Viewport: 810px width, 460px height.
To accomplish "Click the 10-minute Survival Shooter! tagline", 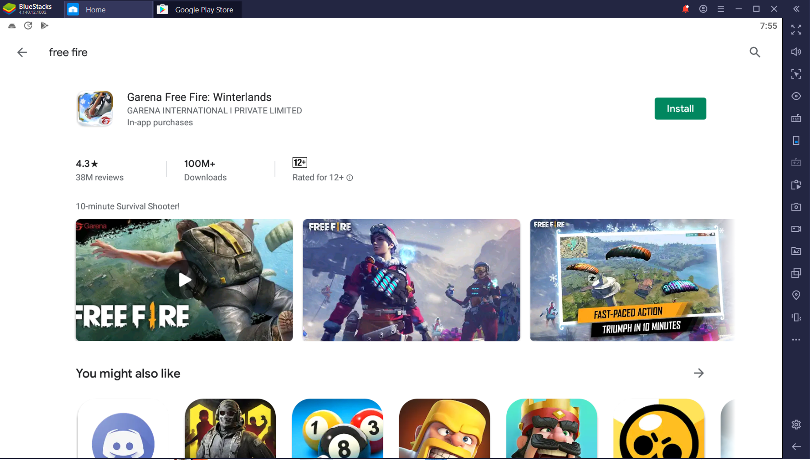I will [127, 206].
